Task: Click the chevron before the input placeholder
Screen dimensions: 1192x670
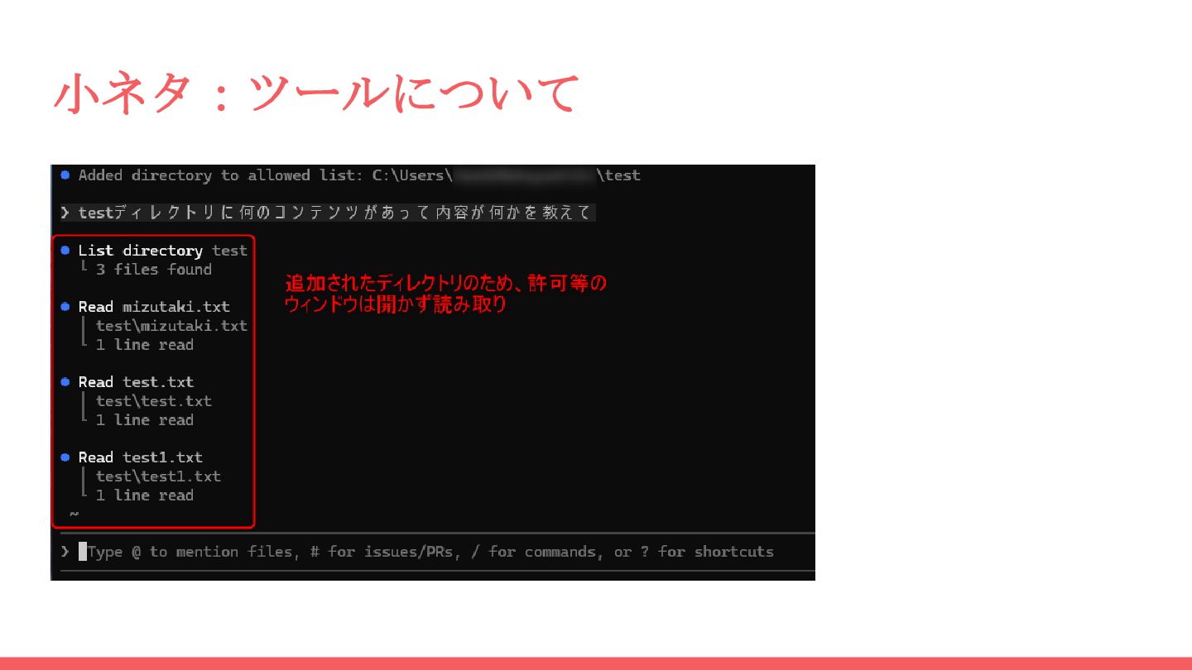Action: [65, 552]
